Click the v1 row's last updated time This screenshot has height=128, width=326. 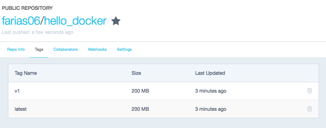click(211, 91)
